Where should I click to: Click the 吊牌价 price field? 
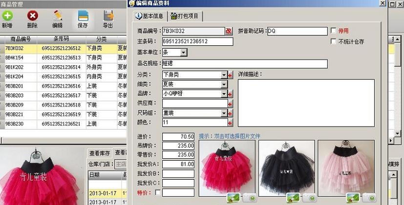(178, 146)
